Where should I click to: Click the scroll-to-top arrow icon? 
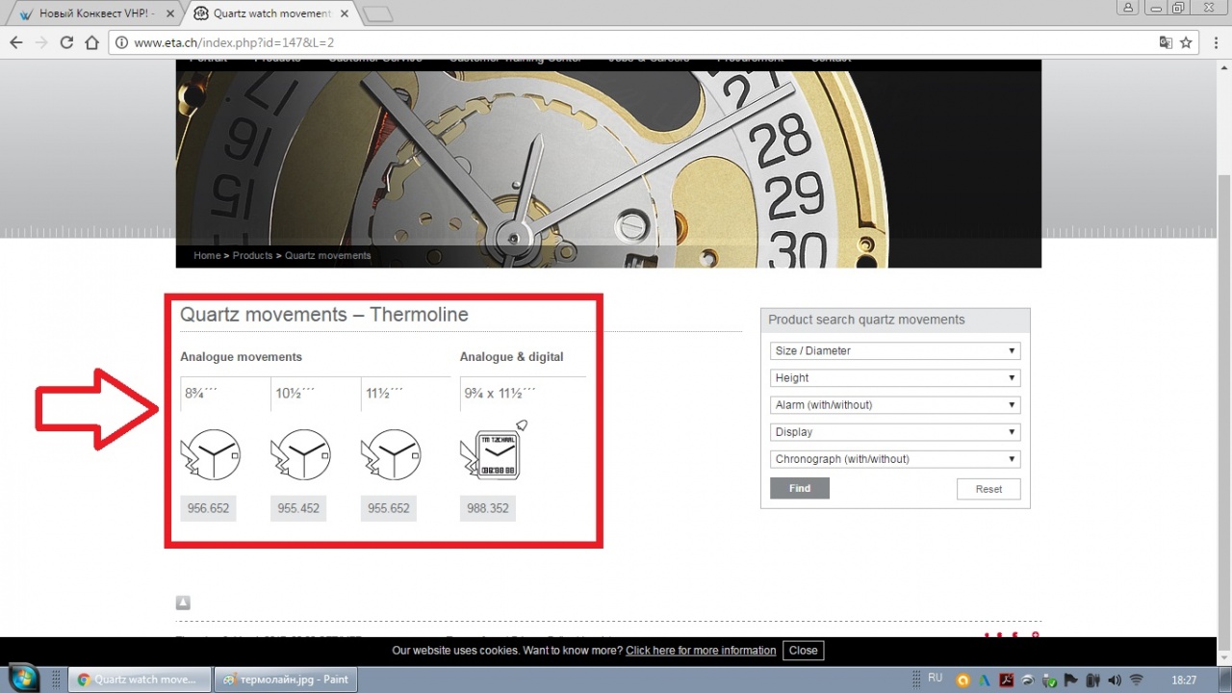tap(183, 603)
